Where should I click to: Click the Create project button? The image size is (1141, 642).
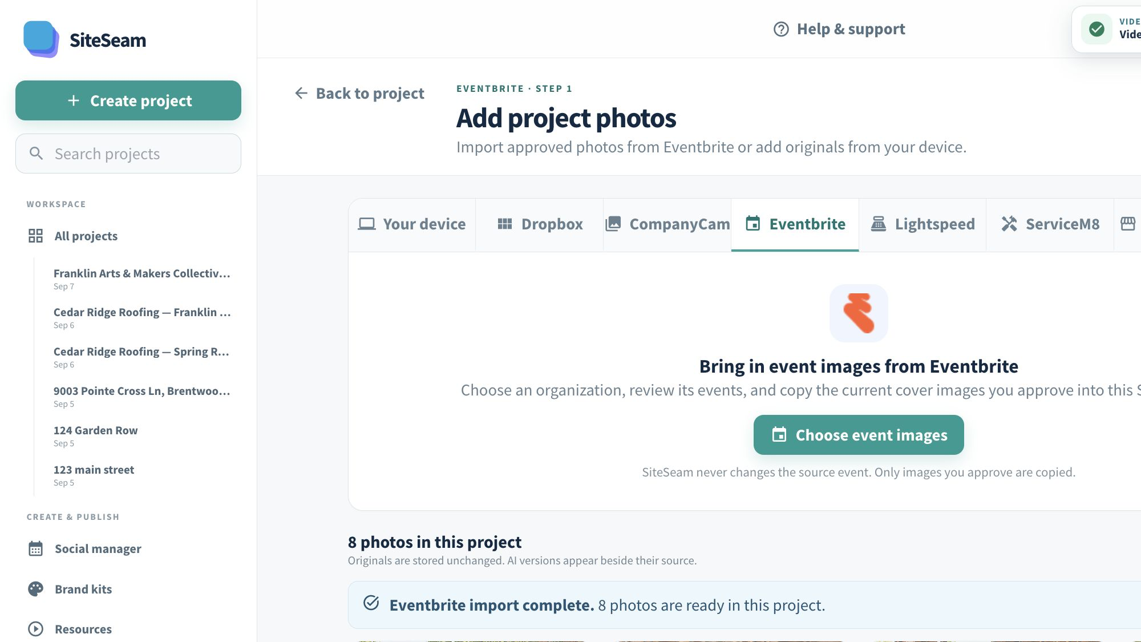(128, 100)
